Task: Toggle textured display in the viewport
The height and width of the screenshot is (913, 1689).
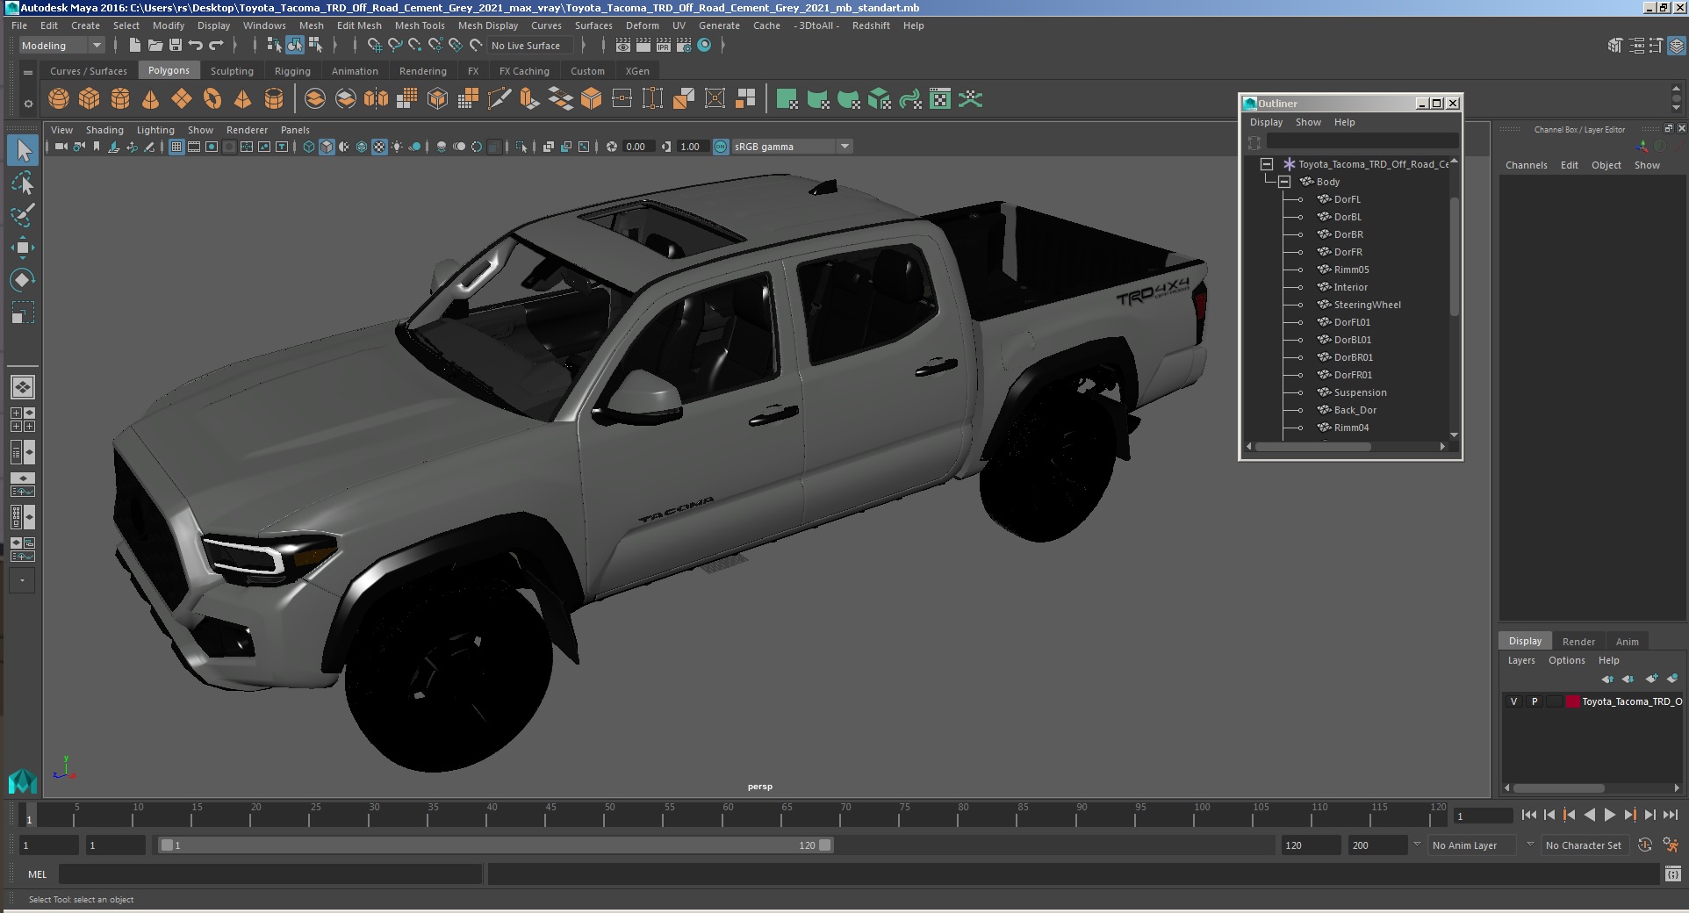Action: pyautogui.click(x=379, y=147)
